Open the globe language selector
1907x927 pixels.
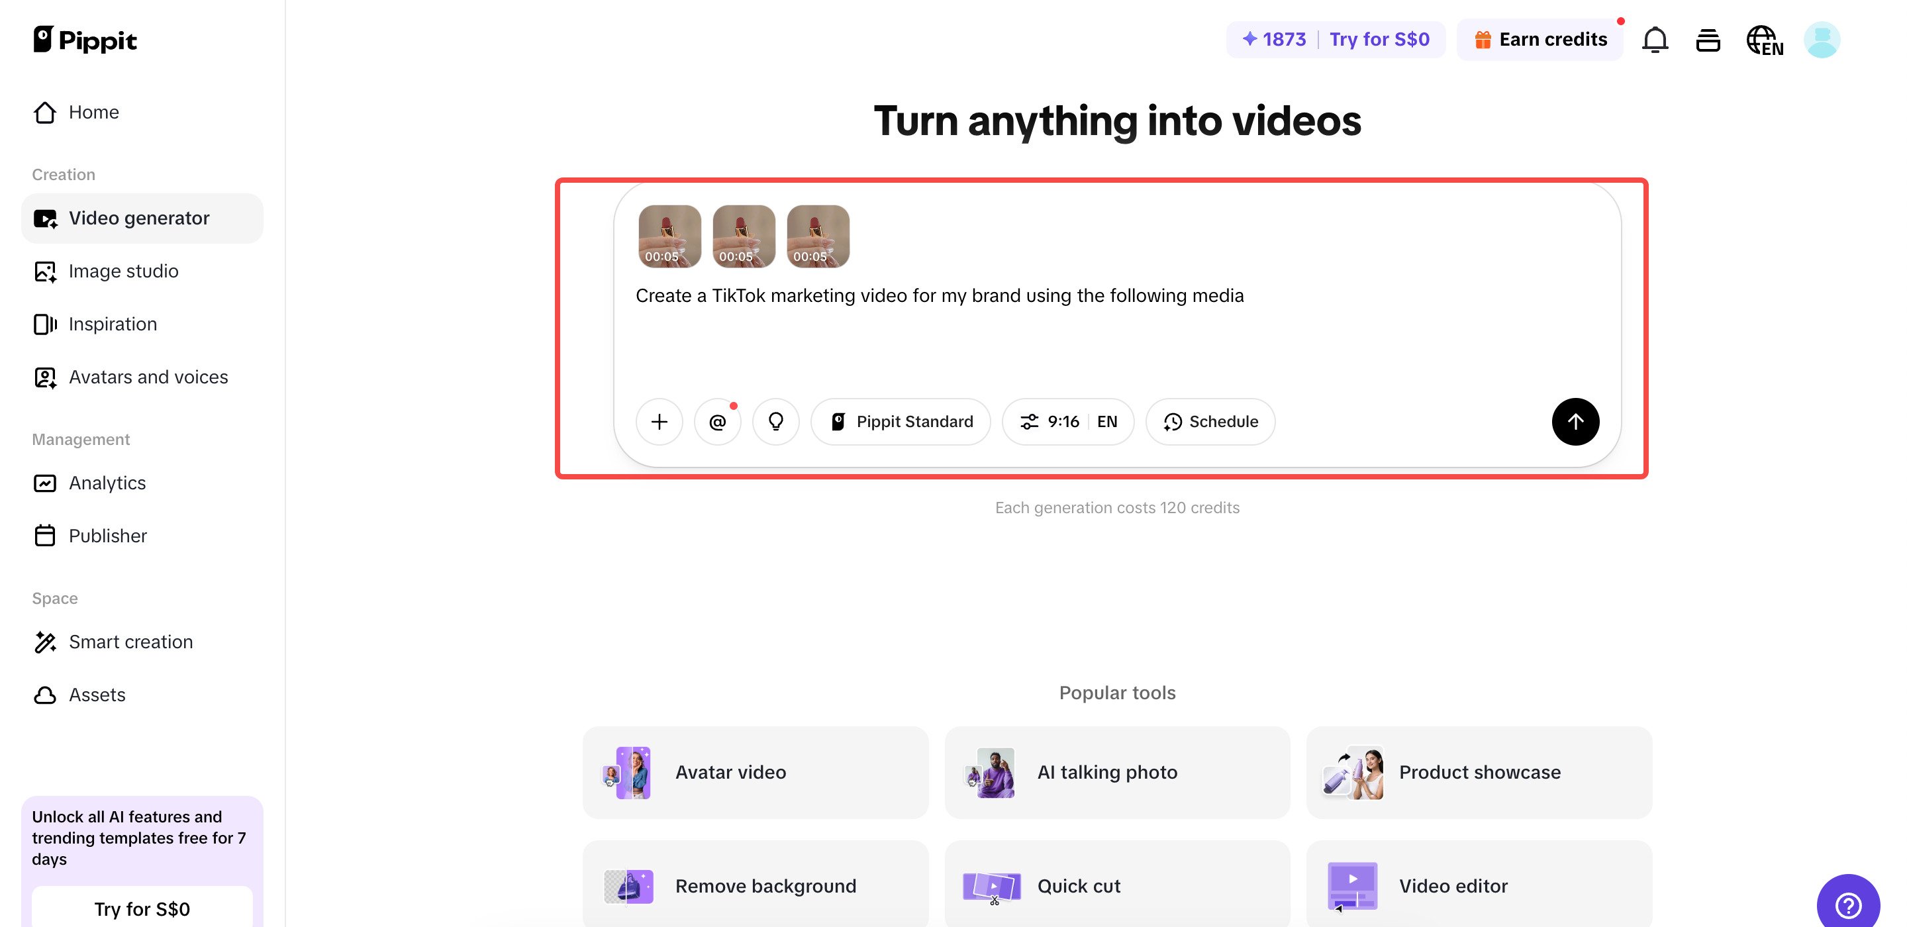point(1764,39)
